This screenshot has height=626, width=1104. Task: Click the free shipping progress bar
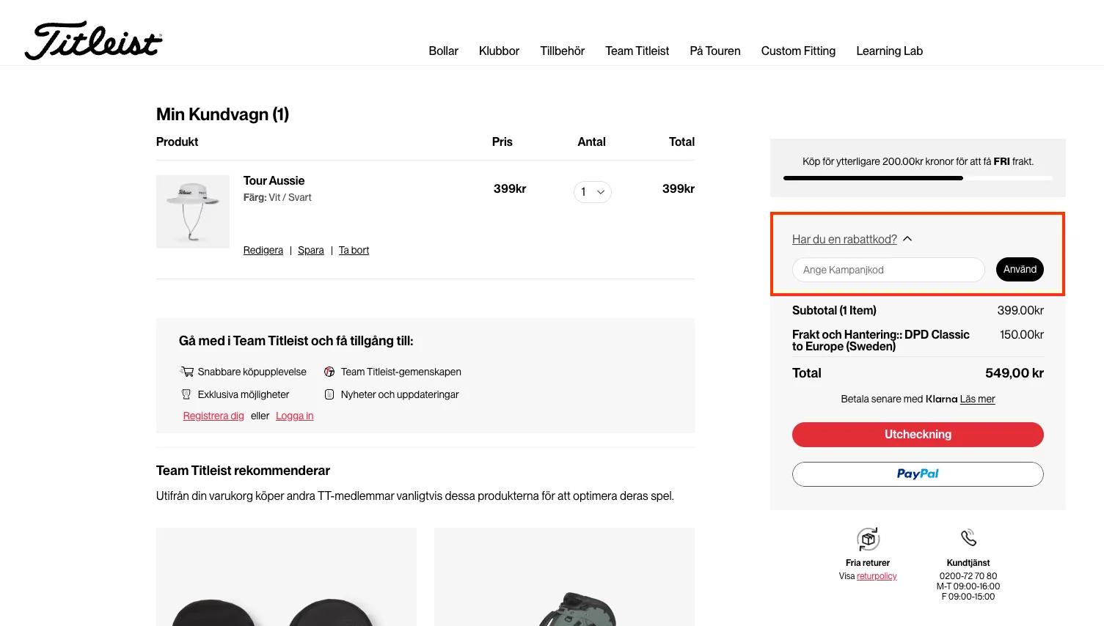point(917,177)
